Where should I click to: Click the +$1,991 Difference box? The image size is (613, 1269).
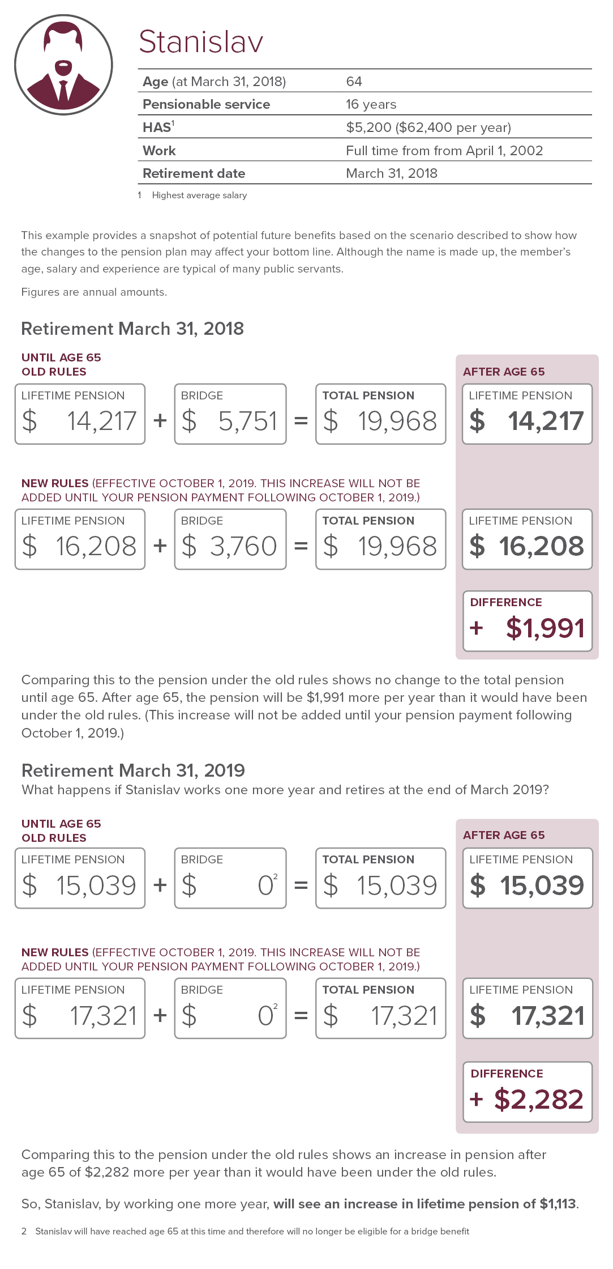click(527, 621)
